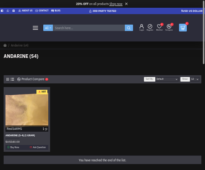
Task: Open the Contact page
Action: pyautogui.click(x=42, y=10)
